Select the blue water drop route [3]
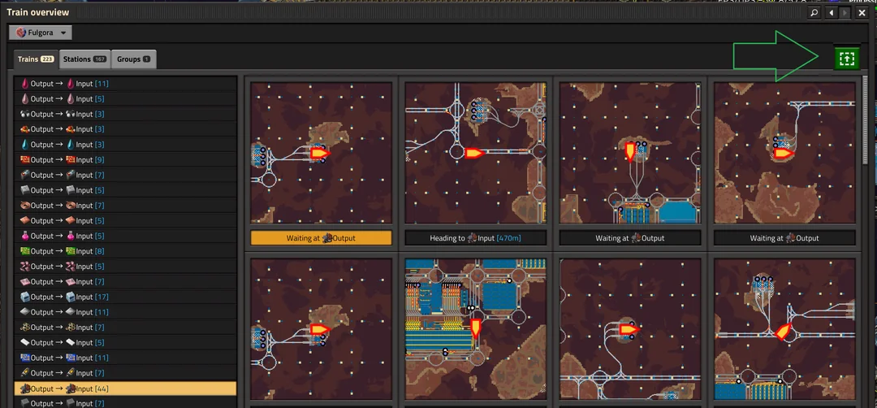877x408 pixels. pyautogui.click(x=125, y=145)
